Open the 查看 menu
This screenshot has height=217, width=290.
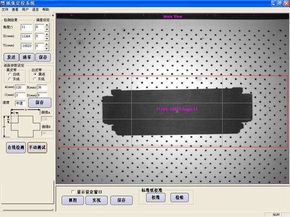coord(15,10)
